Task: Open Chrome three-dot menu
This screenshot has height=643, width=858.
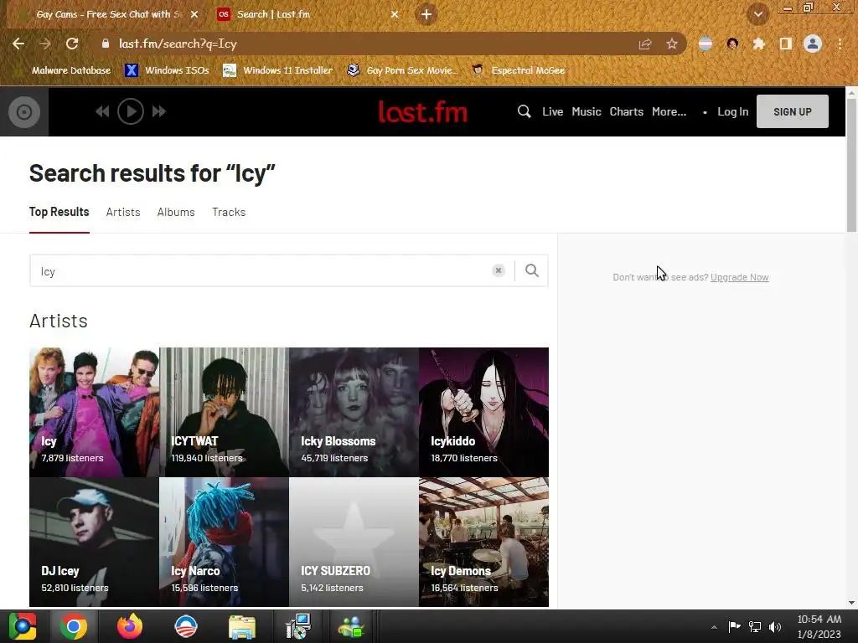Action: tap(840, 44)
